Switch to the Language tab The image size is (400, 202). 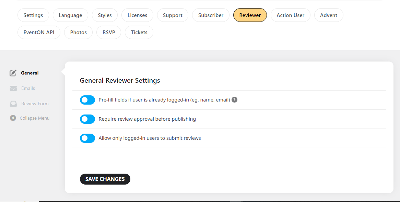70,15
